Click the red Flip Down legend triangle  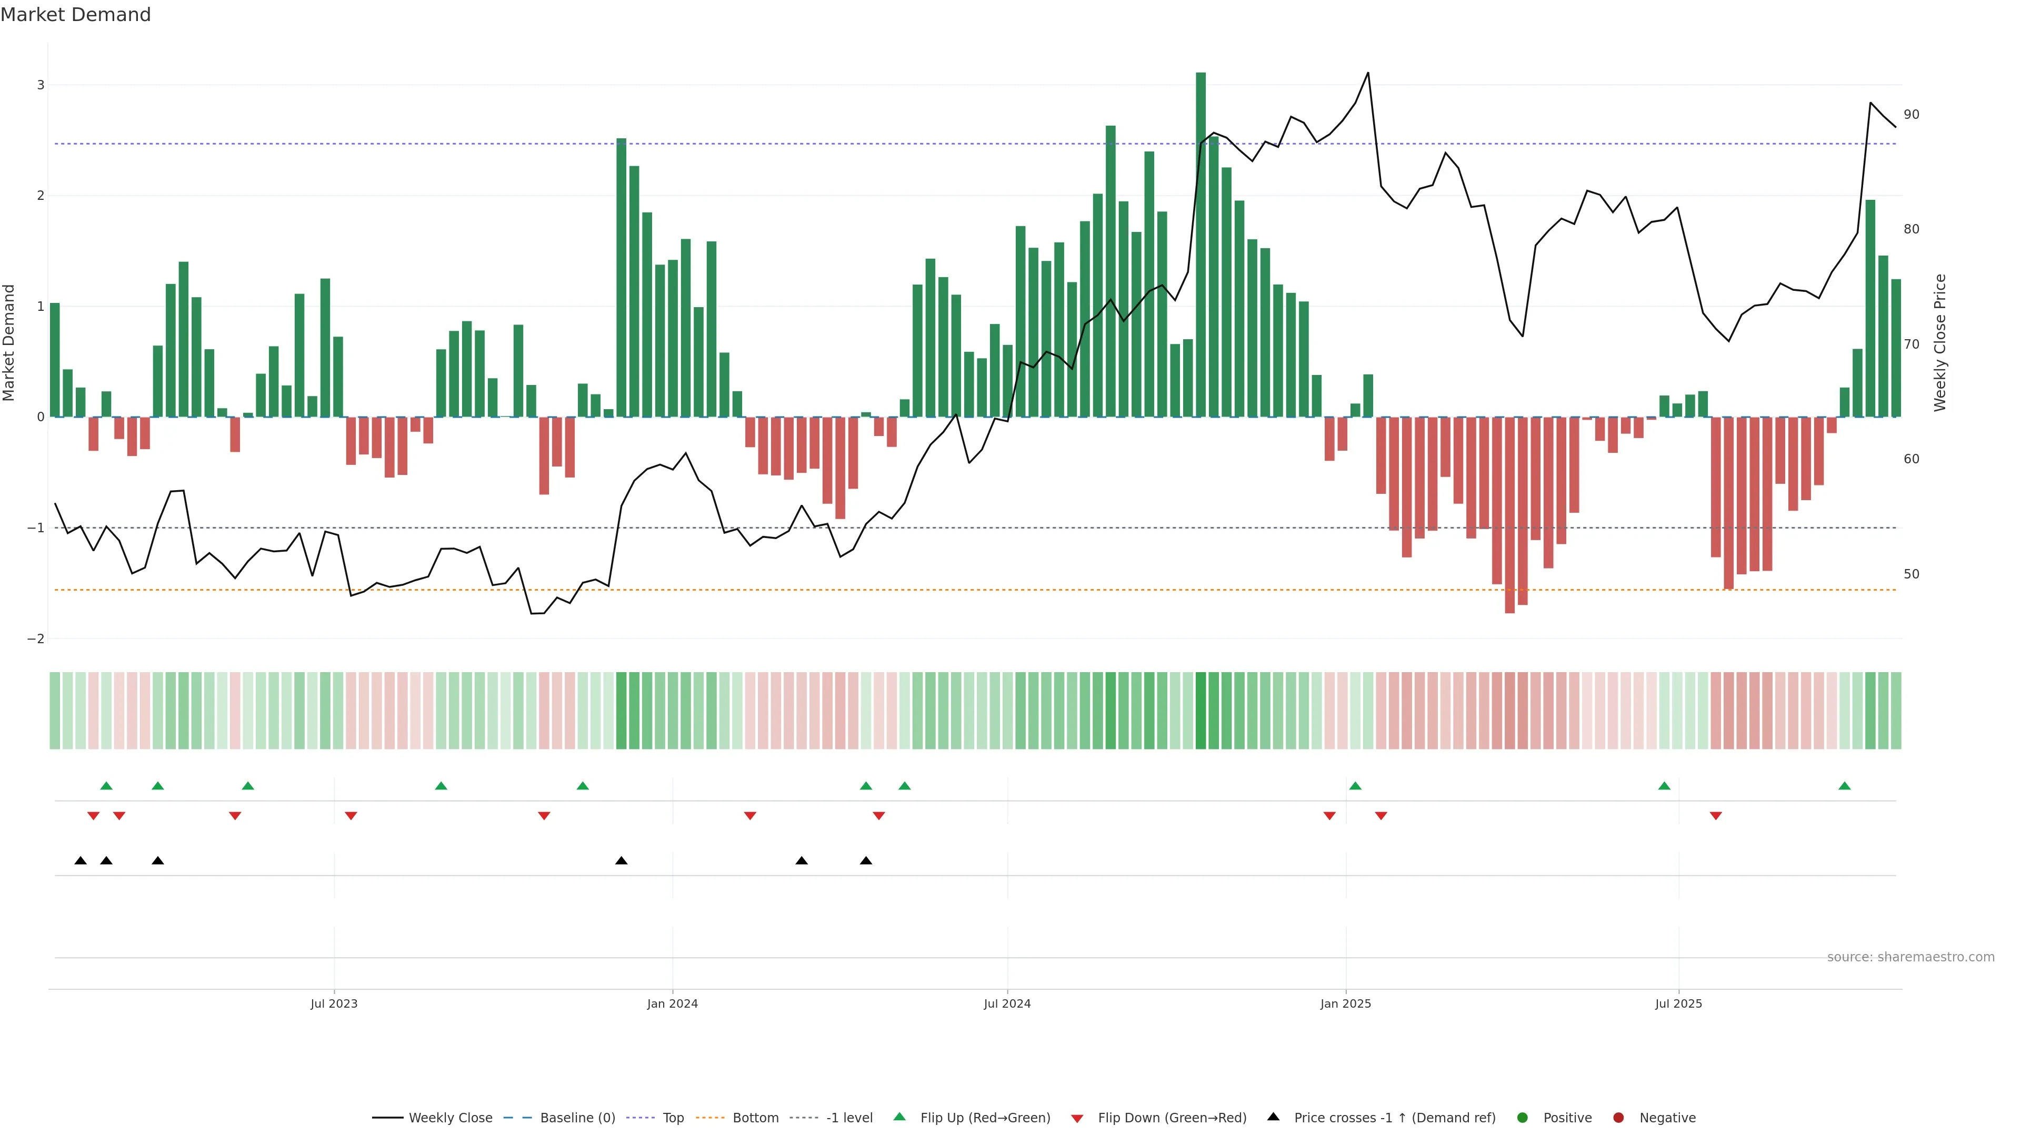(x=1076, y=1118)
